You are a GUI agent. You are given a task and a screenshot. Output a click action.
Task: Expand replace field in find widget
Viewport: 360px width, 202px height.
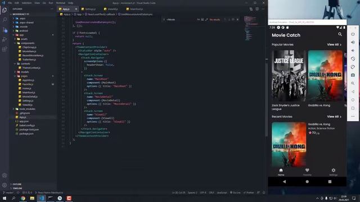click(164, 20)
